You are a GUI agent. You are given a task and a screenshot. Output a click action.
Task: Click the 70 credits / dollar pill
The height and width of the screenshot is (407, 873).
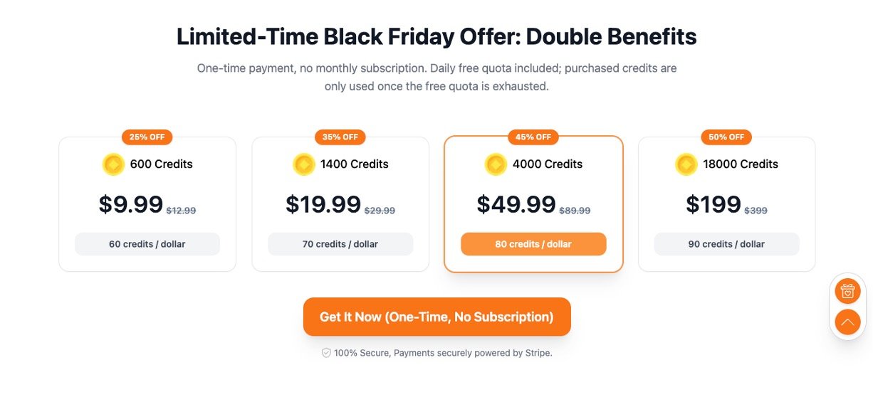340,244
